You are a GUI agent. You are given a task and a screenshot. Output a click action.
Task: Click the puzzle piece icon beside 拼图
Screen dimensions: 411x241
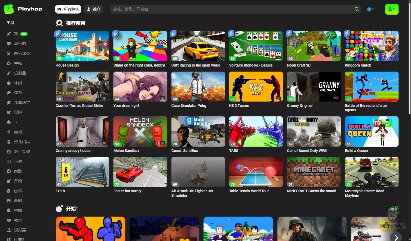pos(9,211)
